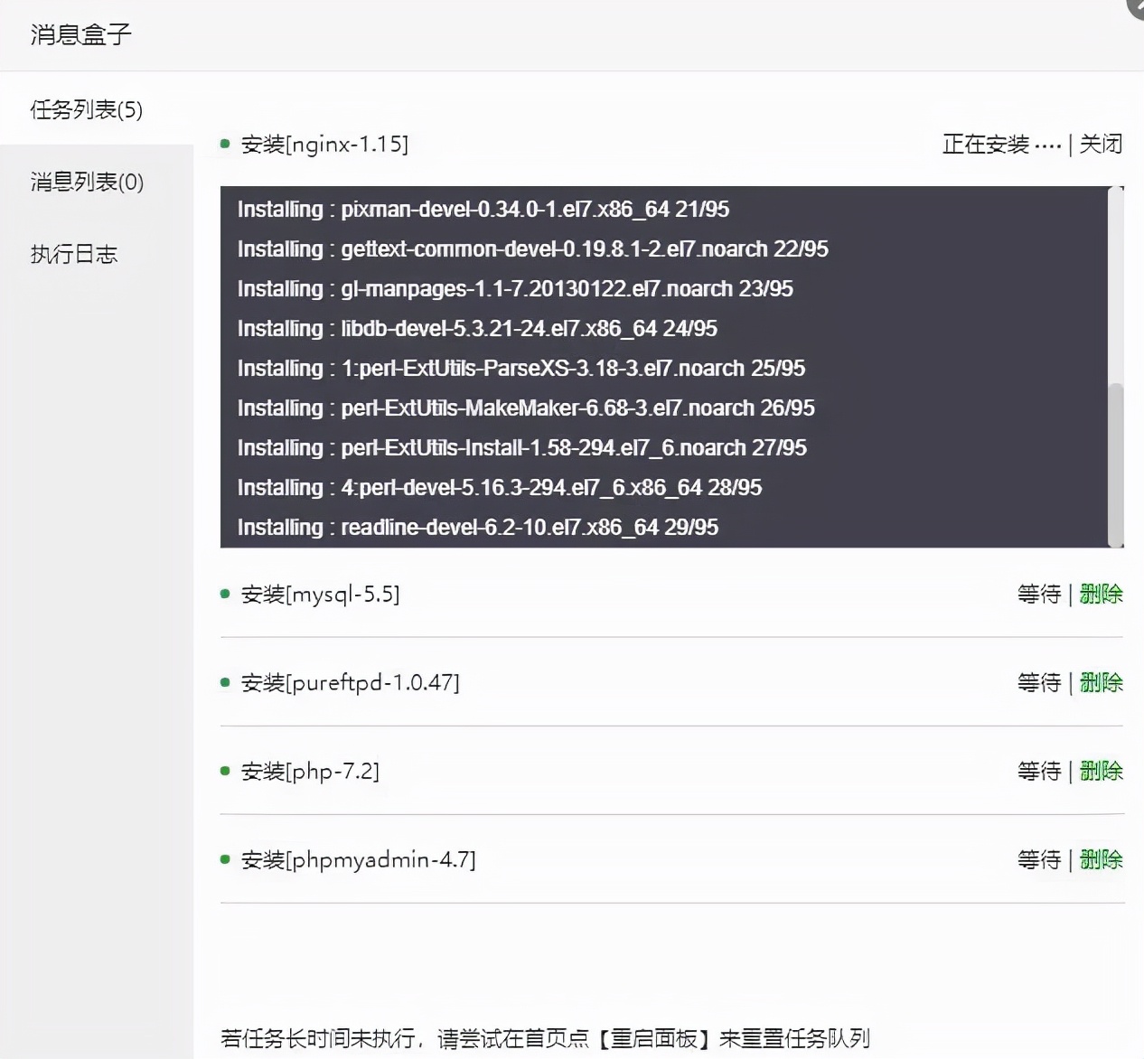Click the green status dot beside phpmyadmin-4.7 task

[224, 858]
